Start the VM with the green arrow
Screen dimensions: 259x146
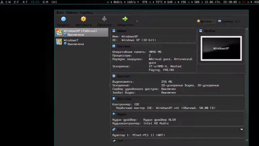tap(125, 19)
